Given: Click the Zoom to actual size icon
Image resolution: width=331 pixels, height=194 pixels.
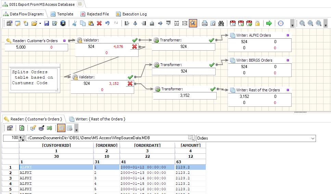Looking at the screenshot, I should (x=319, y=23).
